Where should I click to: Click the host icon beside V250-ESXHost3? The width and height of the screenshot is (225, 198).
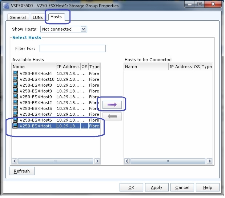point(15,91)
